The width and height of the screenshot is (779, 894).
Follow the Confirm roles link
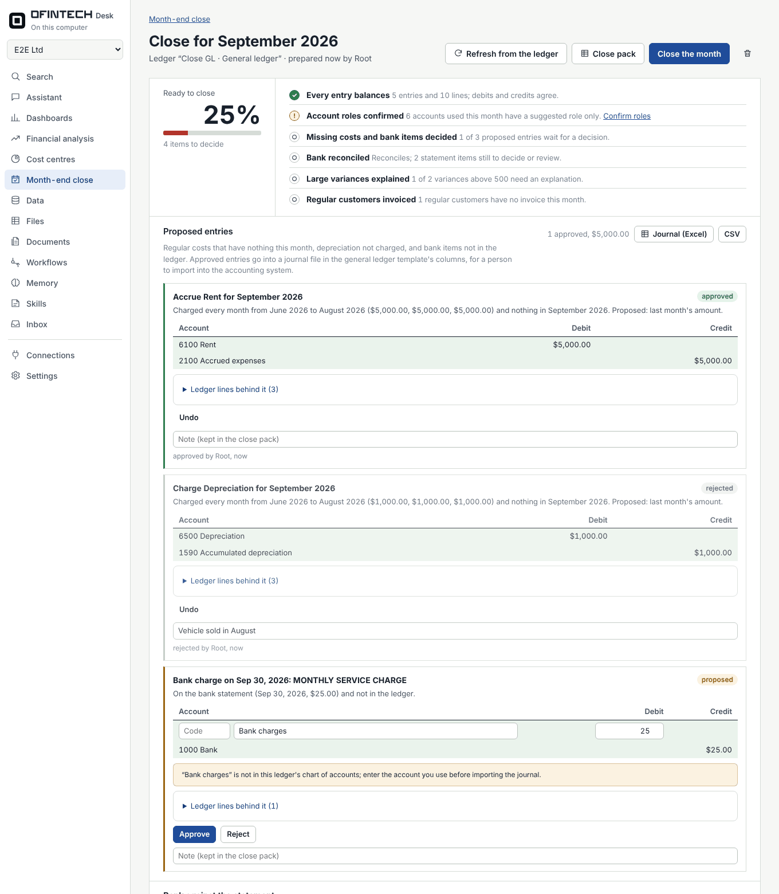[627, 116]
